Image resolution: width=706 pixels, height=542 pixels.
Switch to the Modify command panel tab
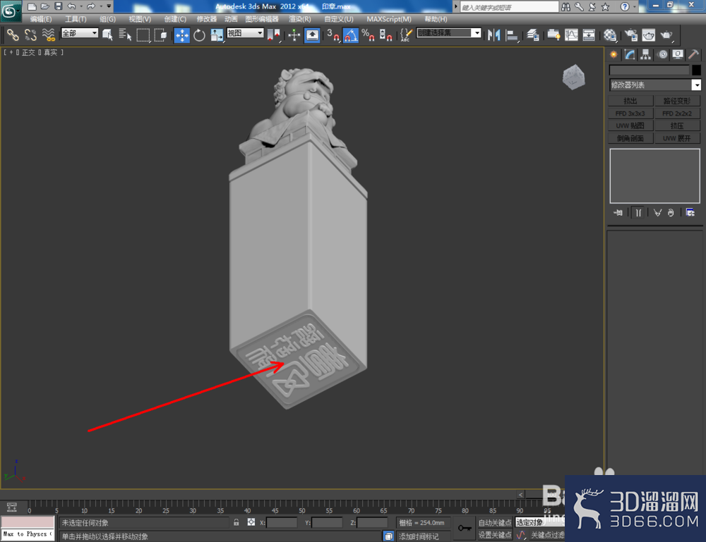(x=630, y=54)
